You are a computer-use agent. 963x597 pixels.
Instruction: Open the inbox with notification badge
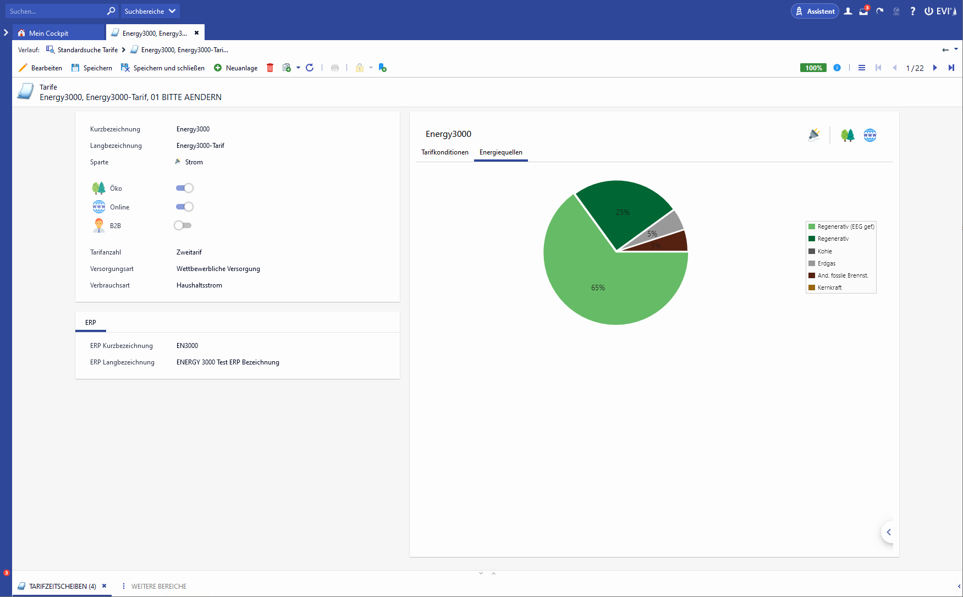tap(863, 11)
